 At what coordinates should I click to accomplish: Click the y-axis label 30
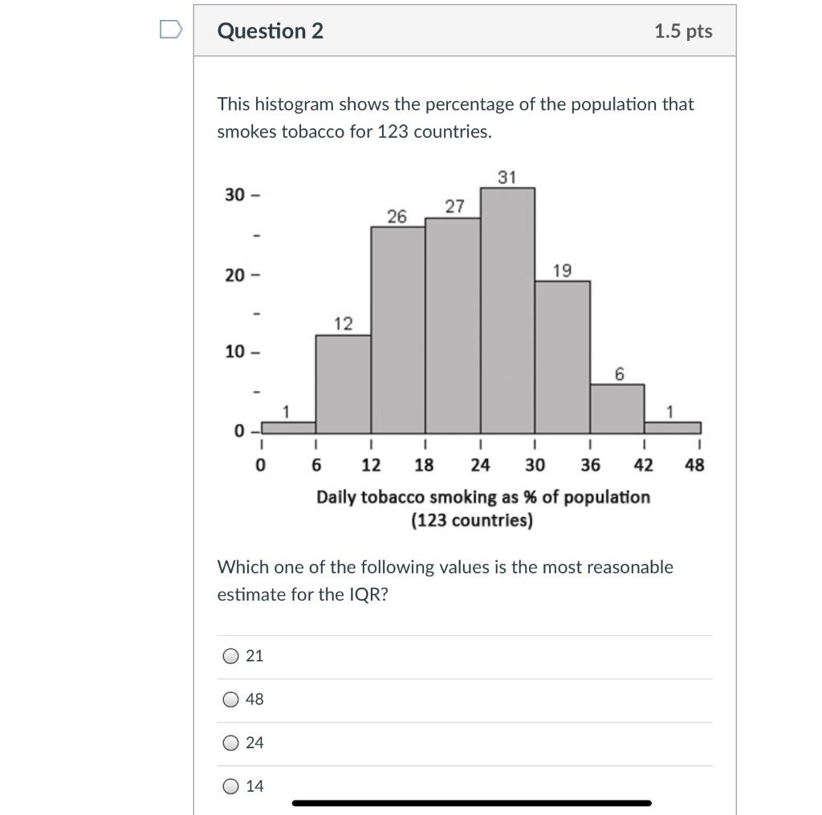[235, 194]
